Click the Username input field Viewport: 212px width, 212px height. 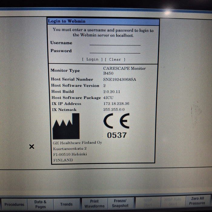tap(115, 43)
